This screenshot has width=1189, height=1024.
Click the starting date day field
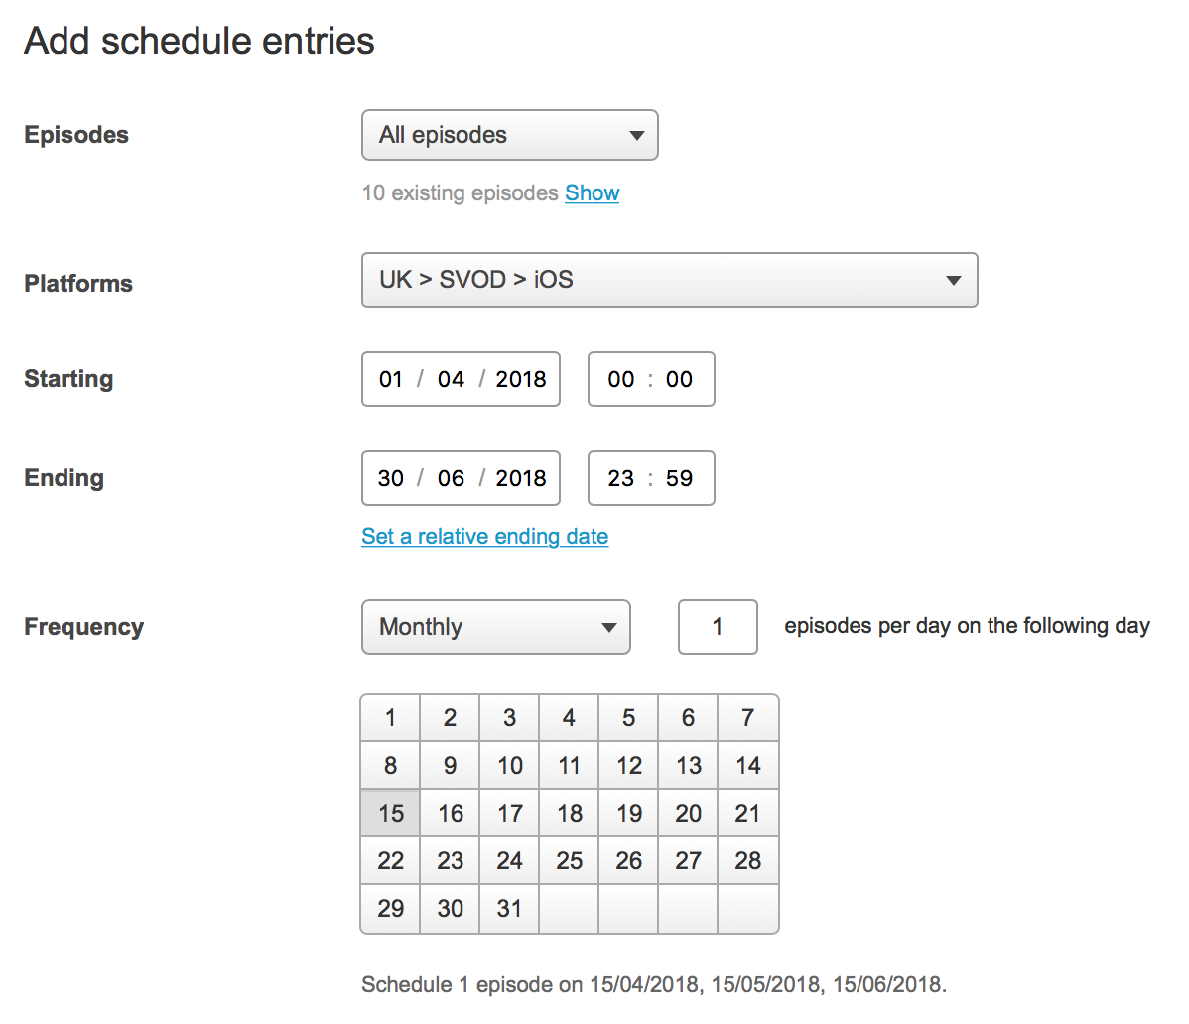tap(391, 379)
